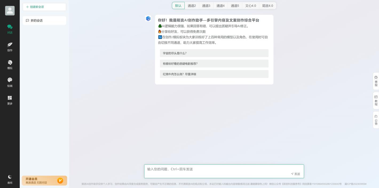The height and width of the screenshot is (188, 379).
Task: Click the 冀ICP备2023039594 link
Action: [356, 184]
